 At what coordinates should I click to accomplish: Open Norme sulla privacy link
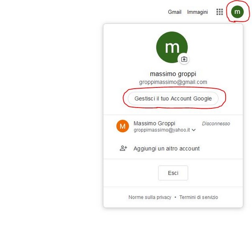click(x=150, y=197)
